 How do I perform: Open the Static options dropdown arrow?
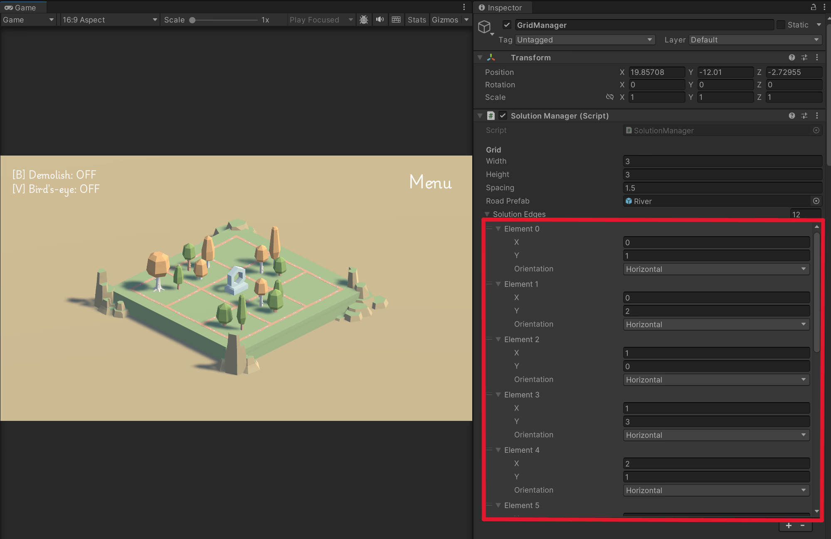click(x=819, y=25)
